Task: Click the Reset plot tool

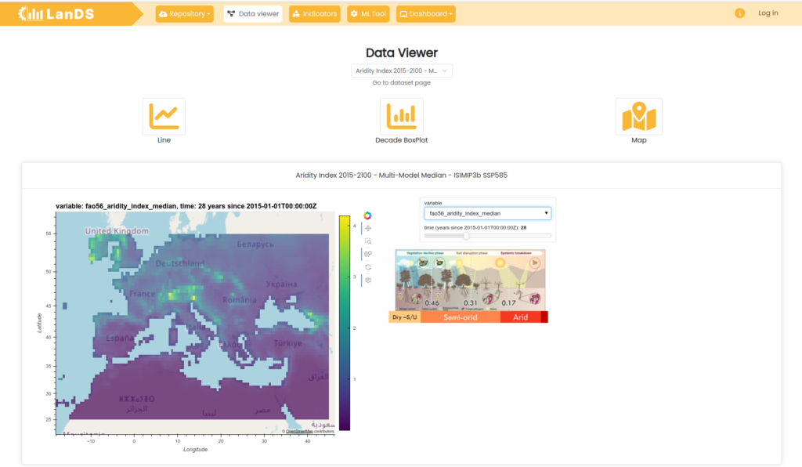Action: pyautogui.click(x=368, y=267)
